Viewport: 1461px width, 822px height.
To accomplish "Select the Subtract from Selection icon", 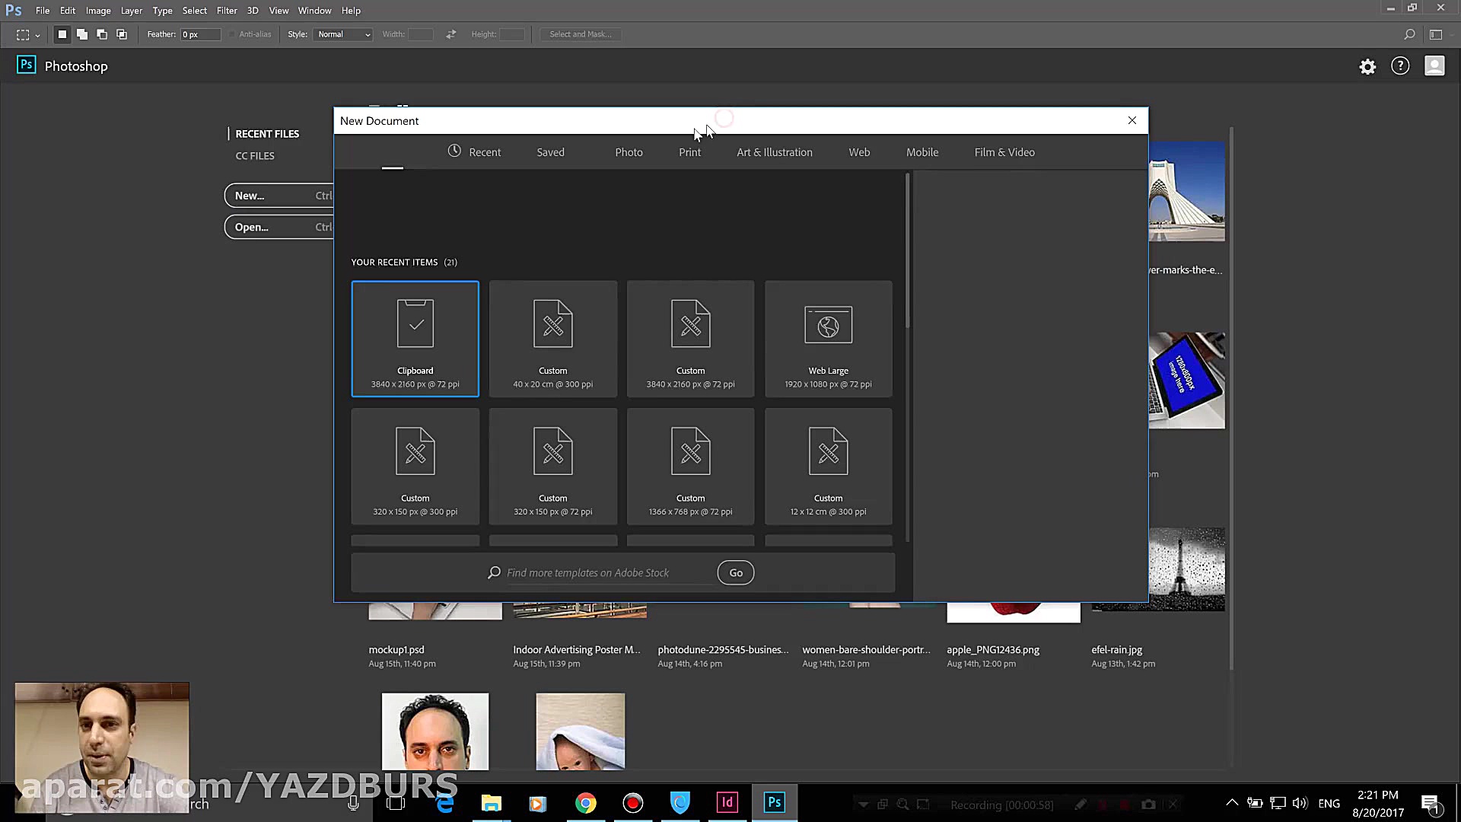I will coord(102,34).
